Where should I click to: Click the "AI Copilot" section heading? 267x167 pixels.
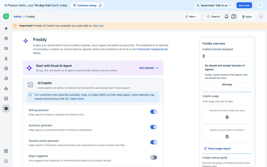click(44, 83)
